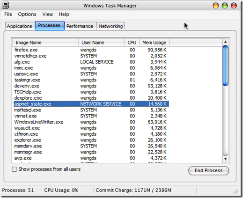Open the File menu
Screen dimensions: 243x198
pos(8,14)
